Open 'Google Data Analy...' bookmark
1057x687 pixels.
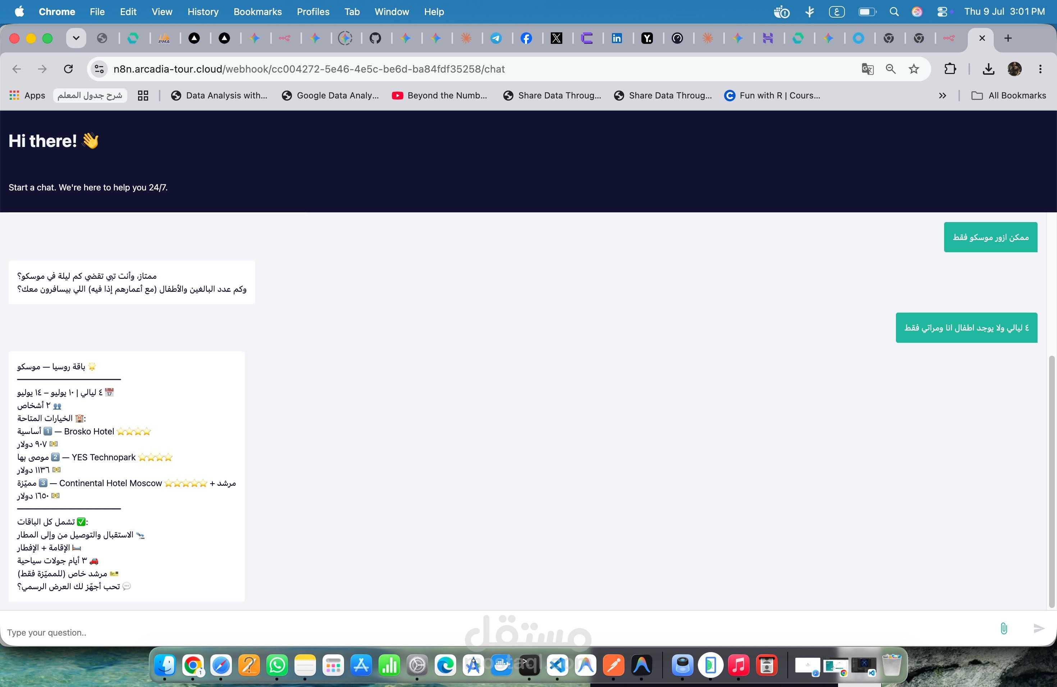click(x=330, y=96)
